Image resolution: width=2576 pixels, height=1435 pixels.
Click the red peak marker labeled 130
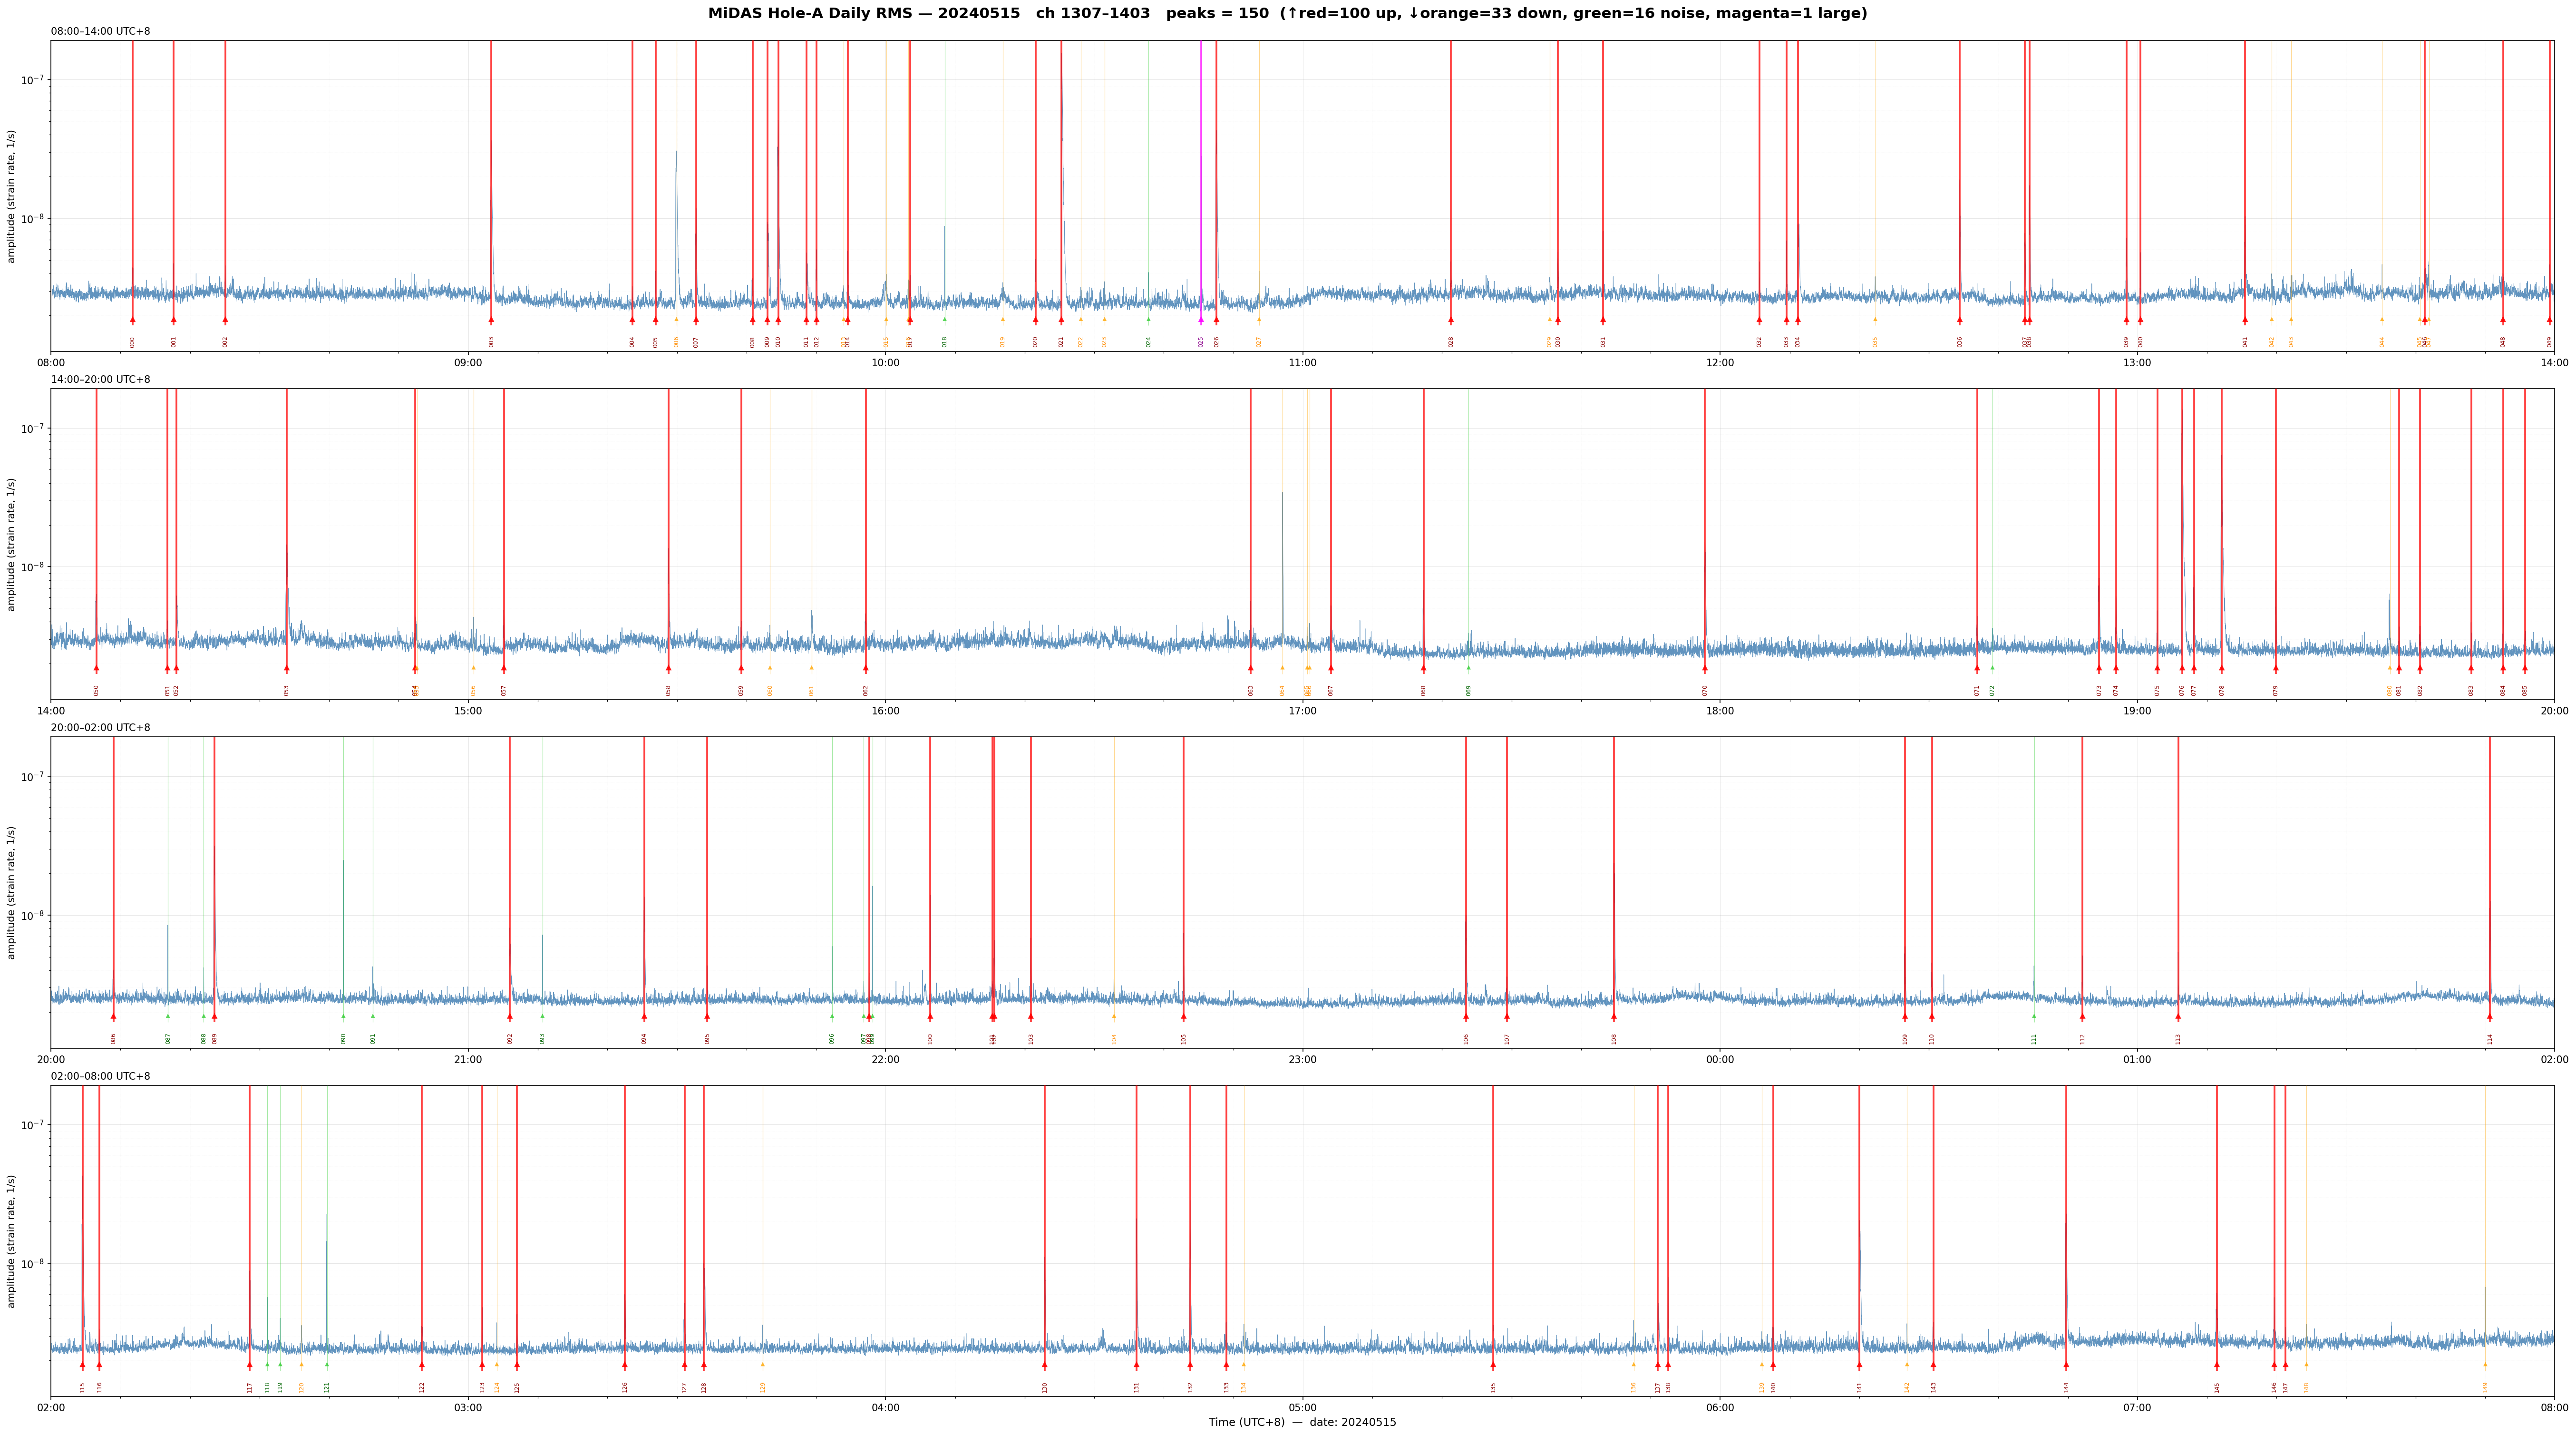pos(1045,1364)
